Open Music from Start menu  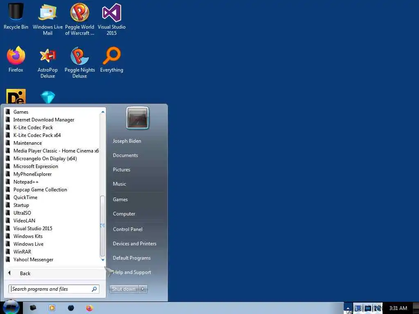pos(119,184)
